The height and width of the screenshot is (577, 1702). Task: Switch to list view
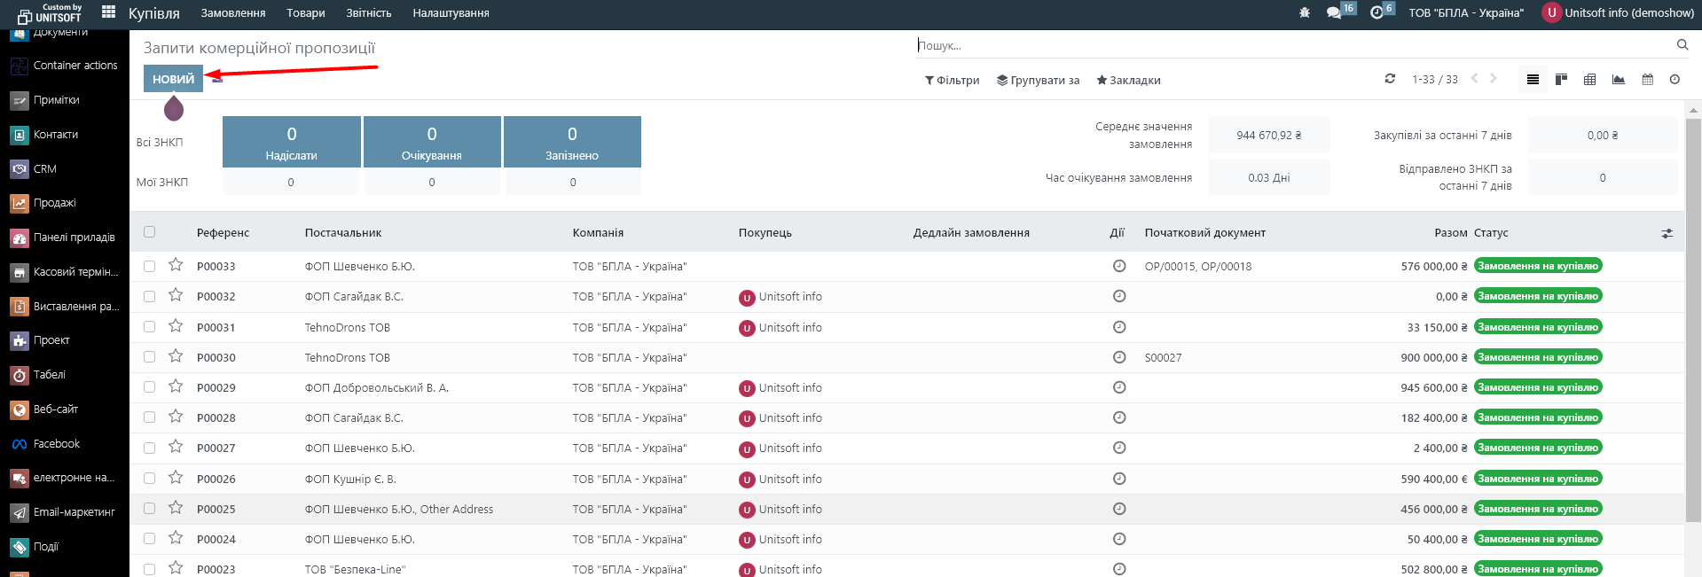(x=1533, y=80)
